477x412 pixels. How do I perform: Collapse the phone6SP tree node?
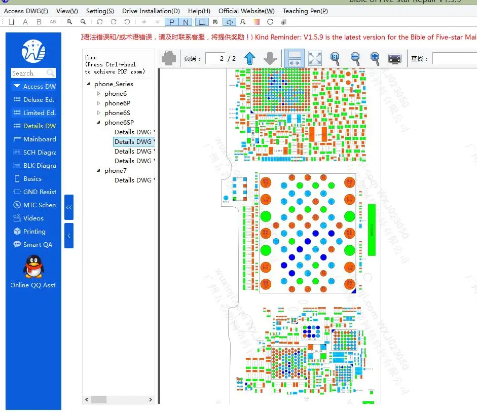click(98, 122)
